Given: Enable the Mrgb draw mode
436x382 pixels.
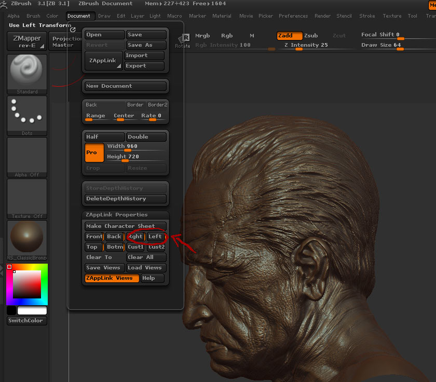Looking at the screenshot, I should tap(202, 36).
